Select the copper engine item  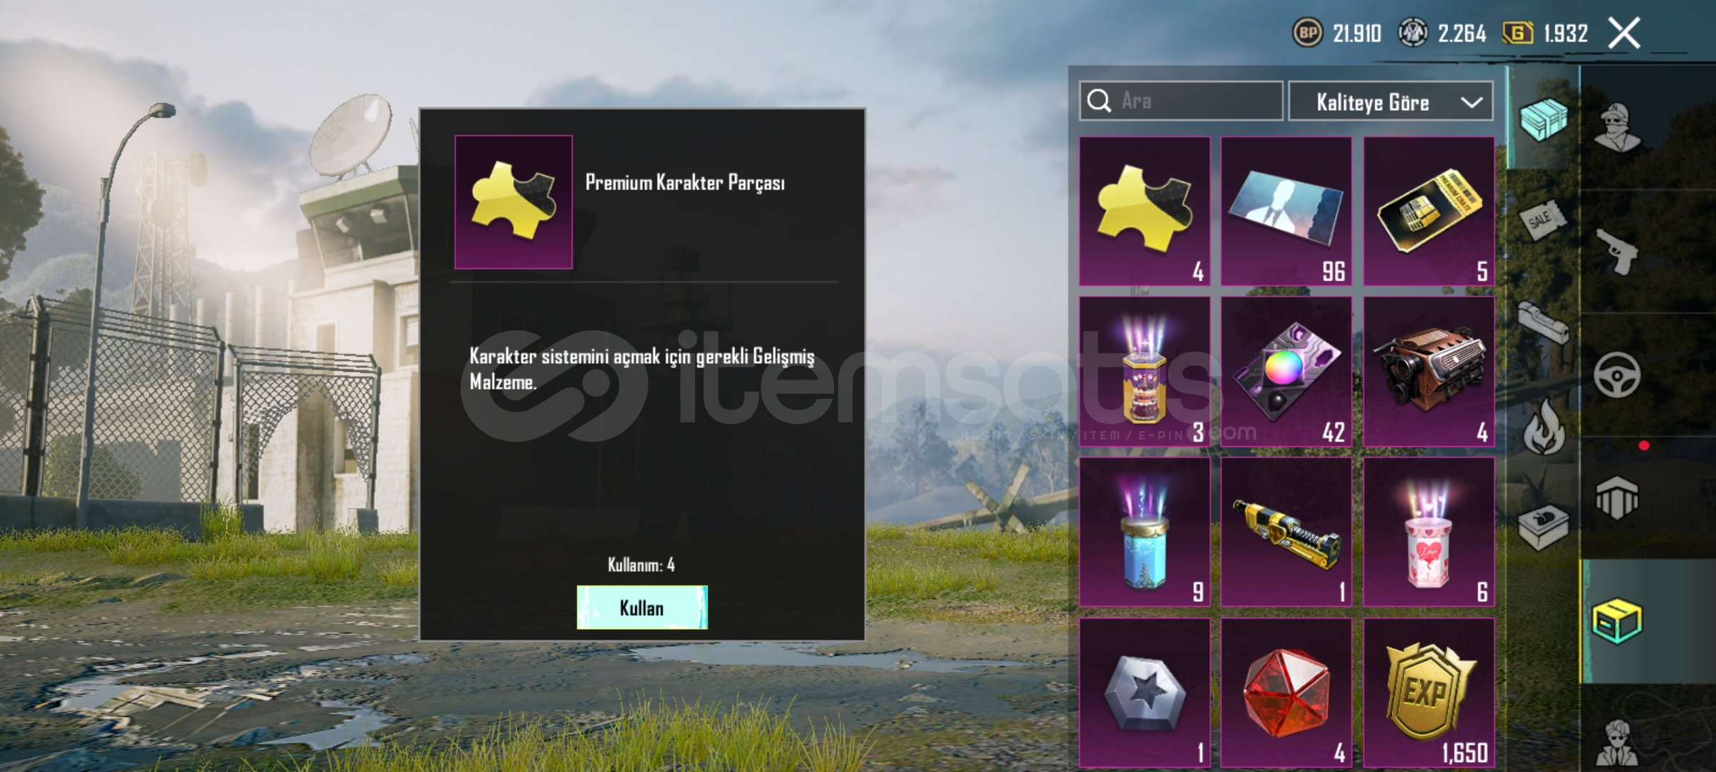click(1429, 372)
